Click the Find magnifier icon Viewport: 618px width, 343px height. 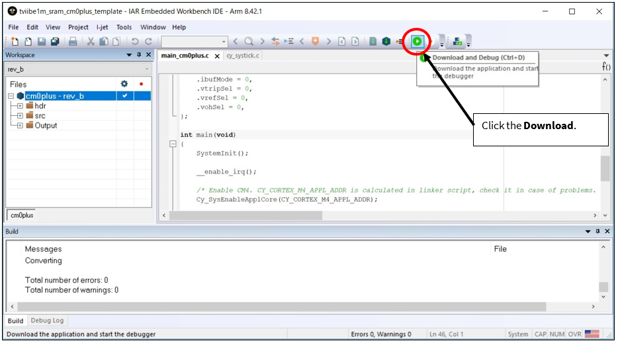[249, 42]
